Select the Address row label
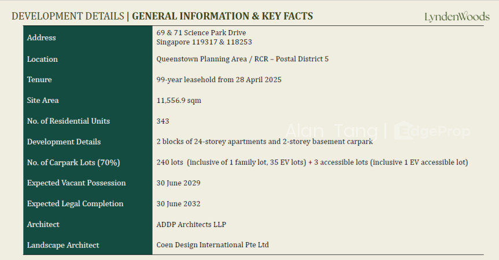 click(42, 38)
